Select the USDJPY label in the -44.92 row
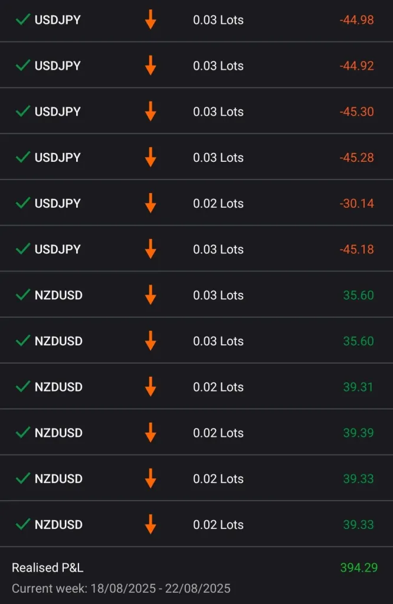Viewport: 393px width, 604px height. 58,66
